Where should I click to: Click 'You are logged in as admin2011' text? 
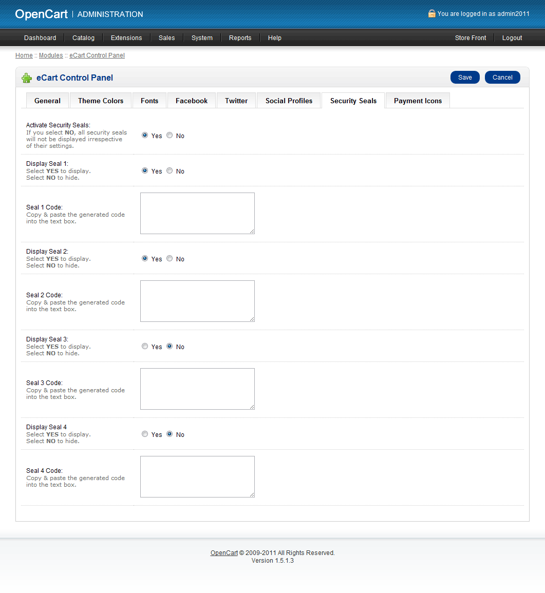coord(483,14)
